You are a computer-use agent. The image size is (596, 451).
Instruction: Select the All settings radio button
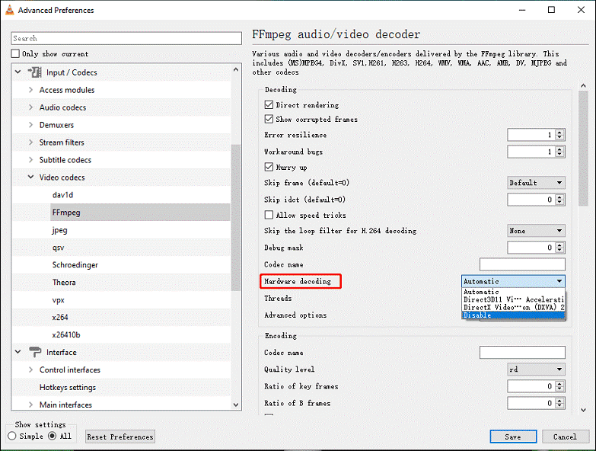pos(52,436)
